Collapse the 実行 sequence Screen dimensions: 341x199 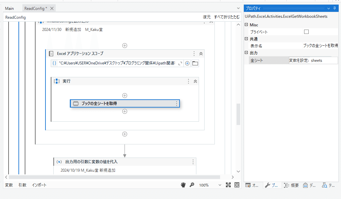point(195,81)
